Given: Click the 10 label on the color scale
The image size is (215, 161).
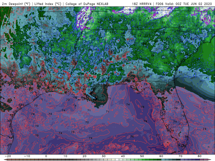Looking at the screenshot, I should pyautogui.click(x=65, y=156).
